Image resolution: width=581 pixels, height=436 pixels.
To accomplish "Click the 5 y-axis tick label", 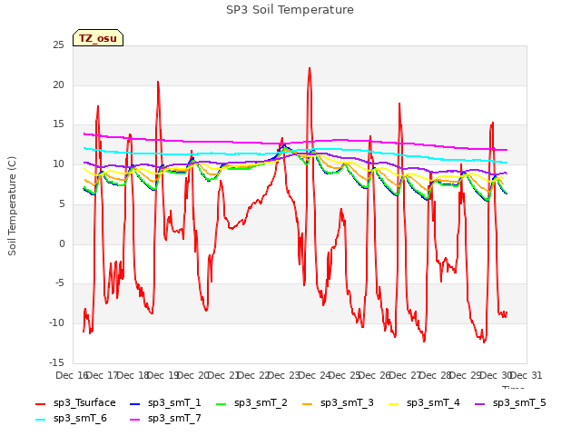I will [x=62, y=203].
